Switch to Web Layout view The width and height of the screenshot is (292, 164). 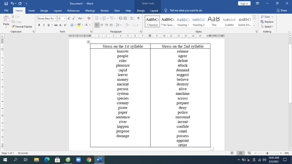[249, 153]
